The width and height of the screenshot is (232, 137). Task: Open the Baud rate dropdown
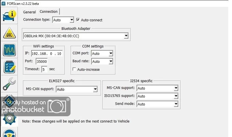click(x=102, y=61)
